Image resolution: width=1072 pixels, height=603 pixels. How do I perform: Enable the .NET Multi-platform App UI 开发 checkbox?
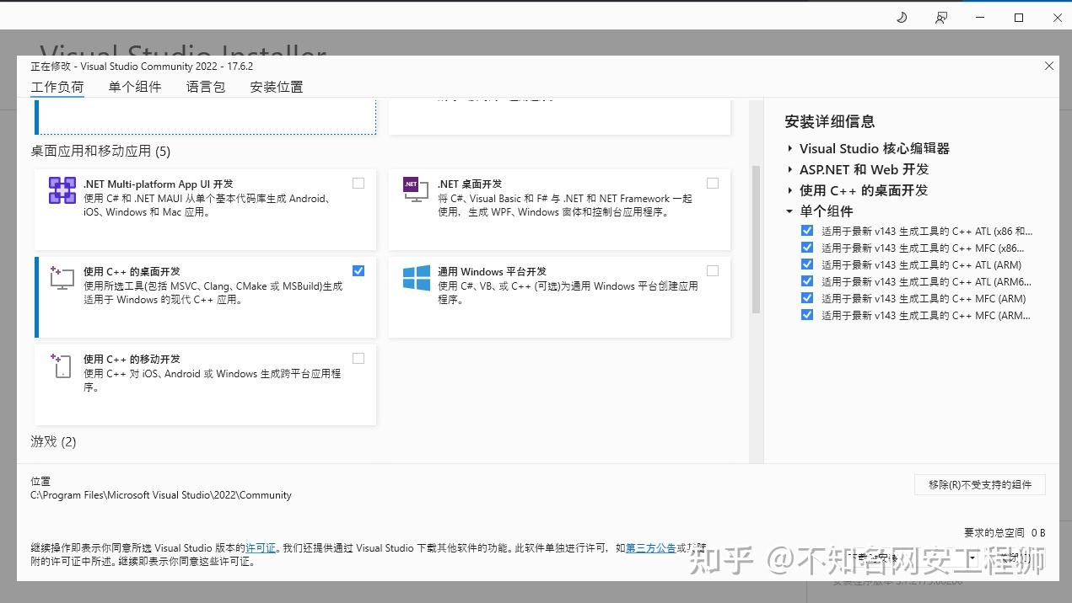click(358, 183)
